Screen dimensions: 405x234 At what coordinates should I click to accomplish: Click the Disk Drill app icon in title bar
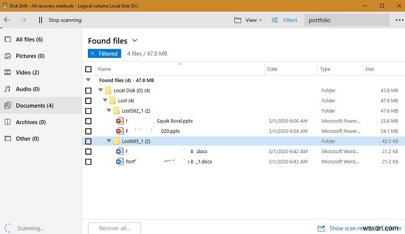[5, 6]
